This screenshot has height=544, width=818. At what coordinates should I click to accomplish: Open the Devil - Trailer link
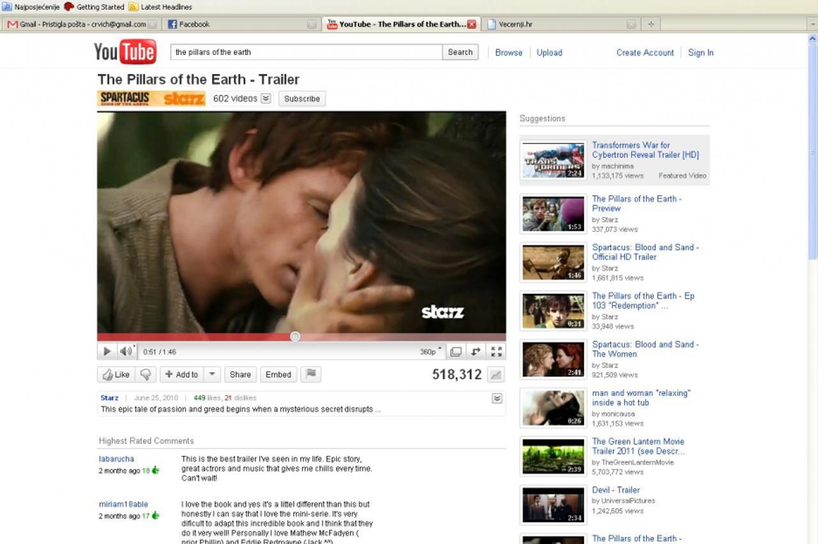point(616,490)
